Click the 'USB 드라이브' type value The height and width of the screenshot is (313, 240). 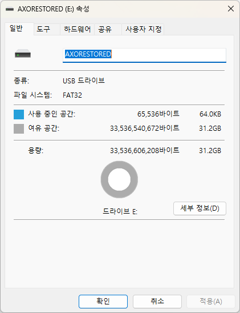84,81
